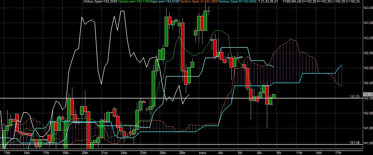This screenshot has height=155, width=373.
Task: Click the 25th date label
Action: click(x=143, y=153)
